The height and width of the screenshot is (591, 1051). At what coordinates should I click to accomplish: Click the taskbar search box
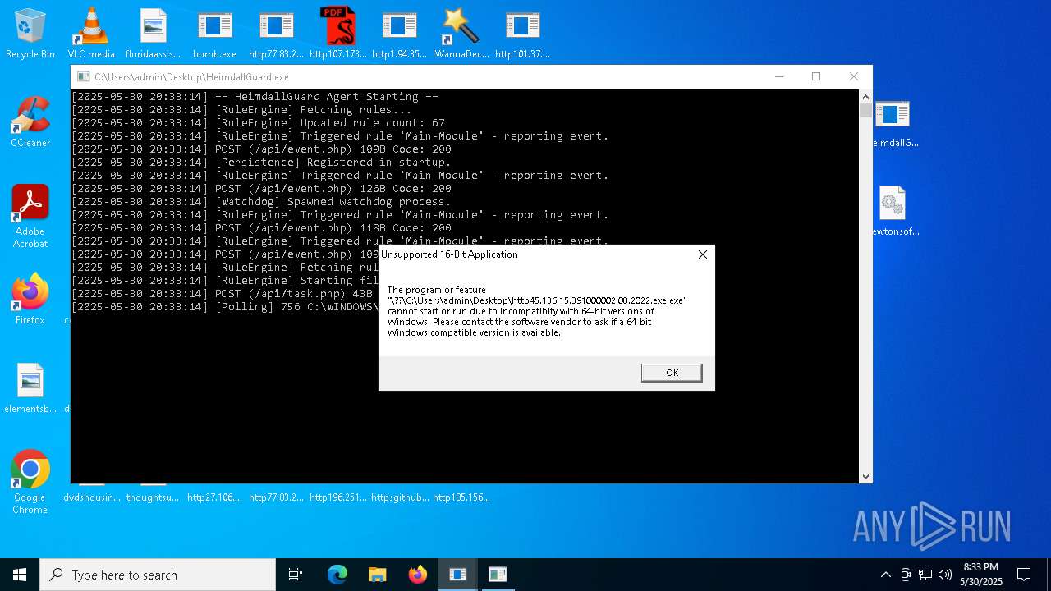[158, 575]
